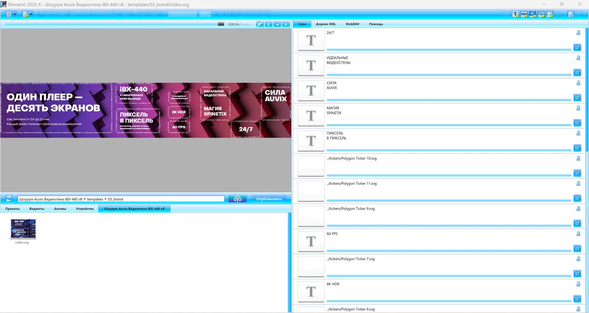Viewport: 589px width, 313px height.
Task: Open settings gear for the 24/7 layer
Action: coord(577,47)
